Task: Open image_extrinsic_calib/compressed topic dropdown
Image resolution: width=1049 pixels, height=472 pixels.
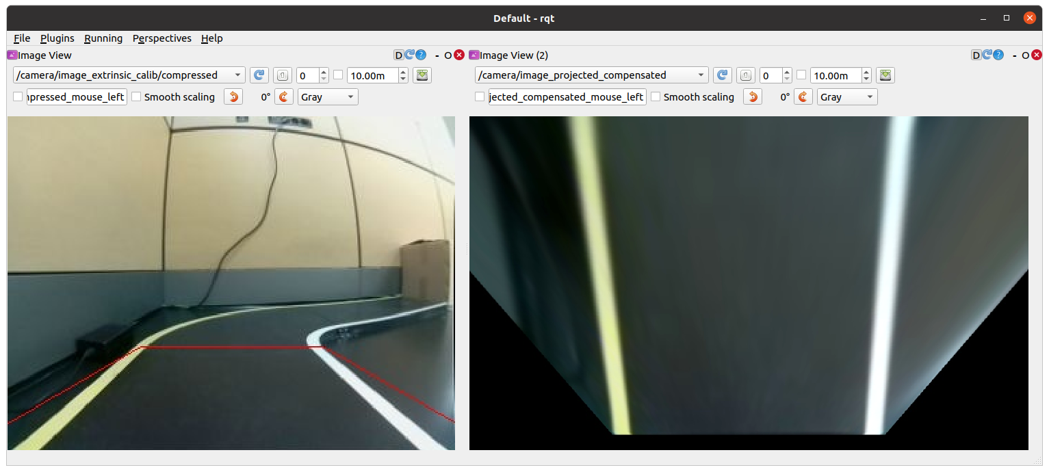Action: (x=129, y=75)
